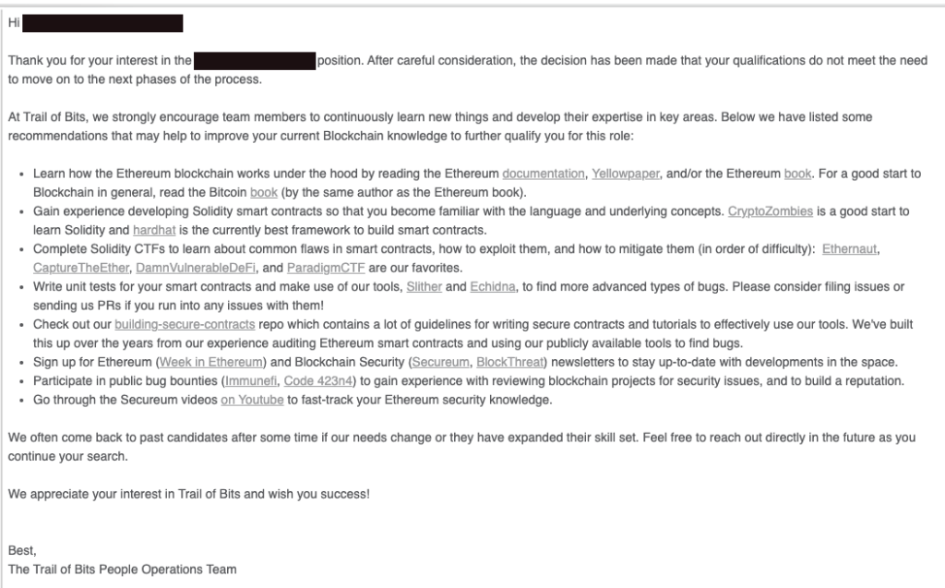Open the Secureum newsletter link
The height and width of the screenshot is (588, 945).
coord(439,363)
